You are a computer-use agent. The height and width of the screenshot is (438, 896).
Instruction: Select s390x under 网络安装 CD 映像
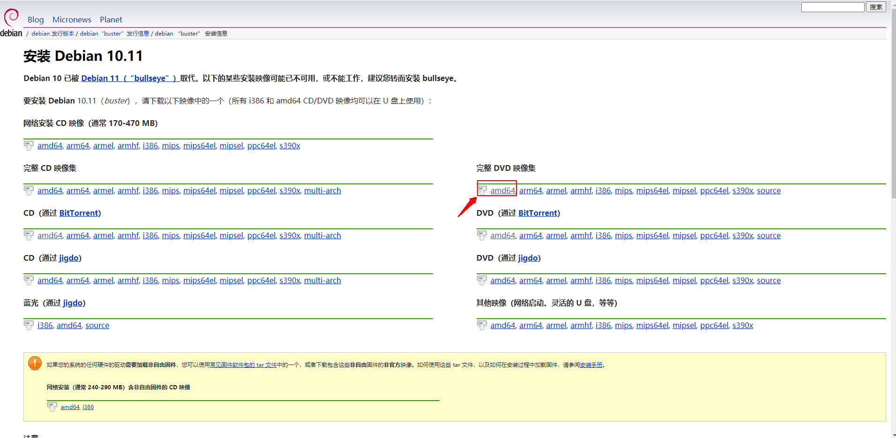click(x=290, y=146)
